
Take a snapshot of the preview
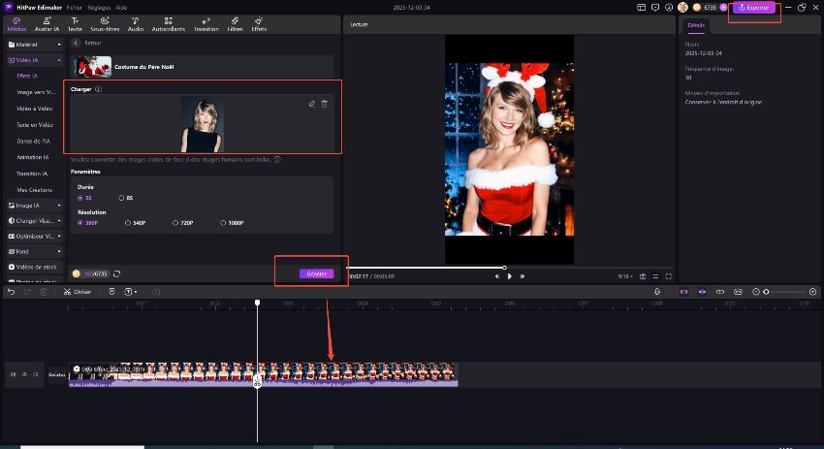coord(642,276)
